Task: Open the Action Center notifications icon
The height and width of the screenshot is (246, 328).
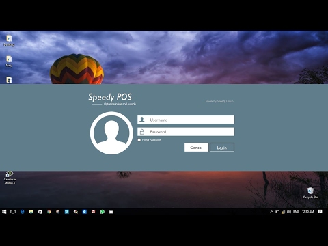Action: pyautogui.click(x=320, y=212)
